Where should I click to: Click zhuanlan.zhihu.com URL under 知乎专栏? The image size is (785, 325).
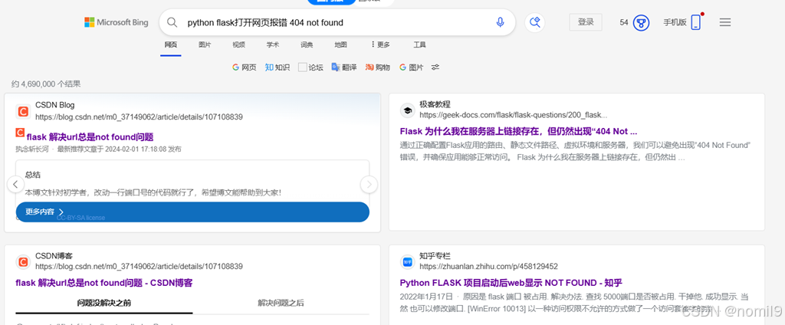coord(488,267)
